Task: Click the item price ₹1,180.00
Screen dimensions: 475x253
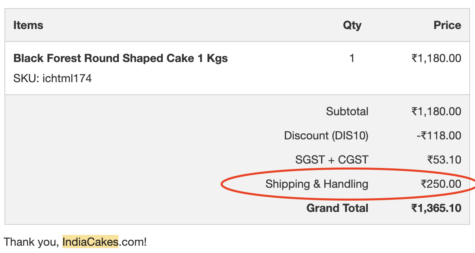Action: [x=436, y=58]
